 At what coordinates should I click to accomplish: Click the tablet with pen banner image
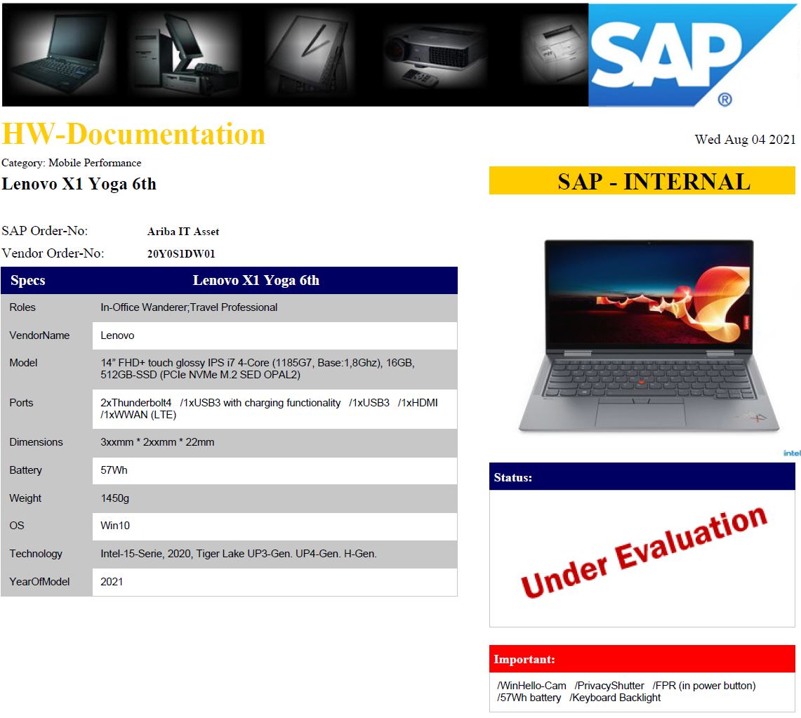[x=312, y=55]
